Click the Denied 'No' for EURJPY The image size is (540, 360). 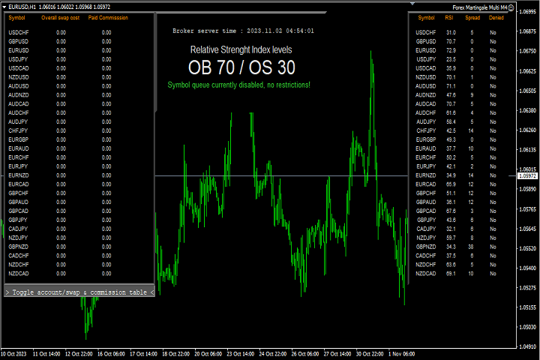(x=493, y=166)
